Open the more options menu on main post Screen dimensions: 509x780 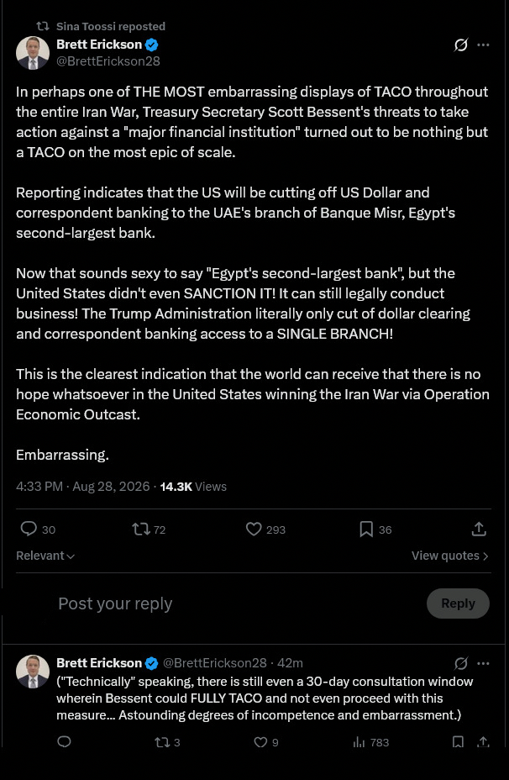pyautogui.click(x=483, y=45)
